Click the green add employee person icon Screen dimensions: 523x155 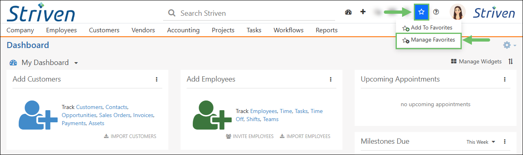[212, 115]
